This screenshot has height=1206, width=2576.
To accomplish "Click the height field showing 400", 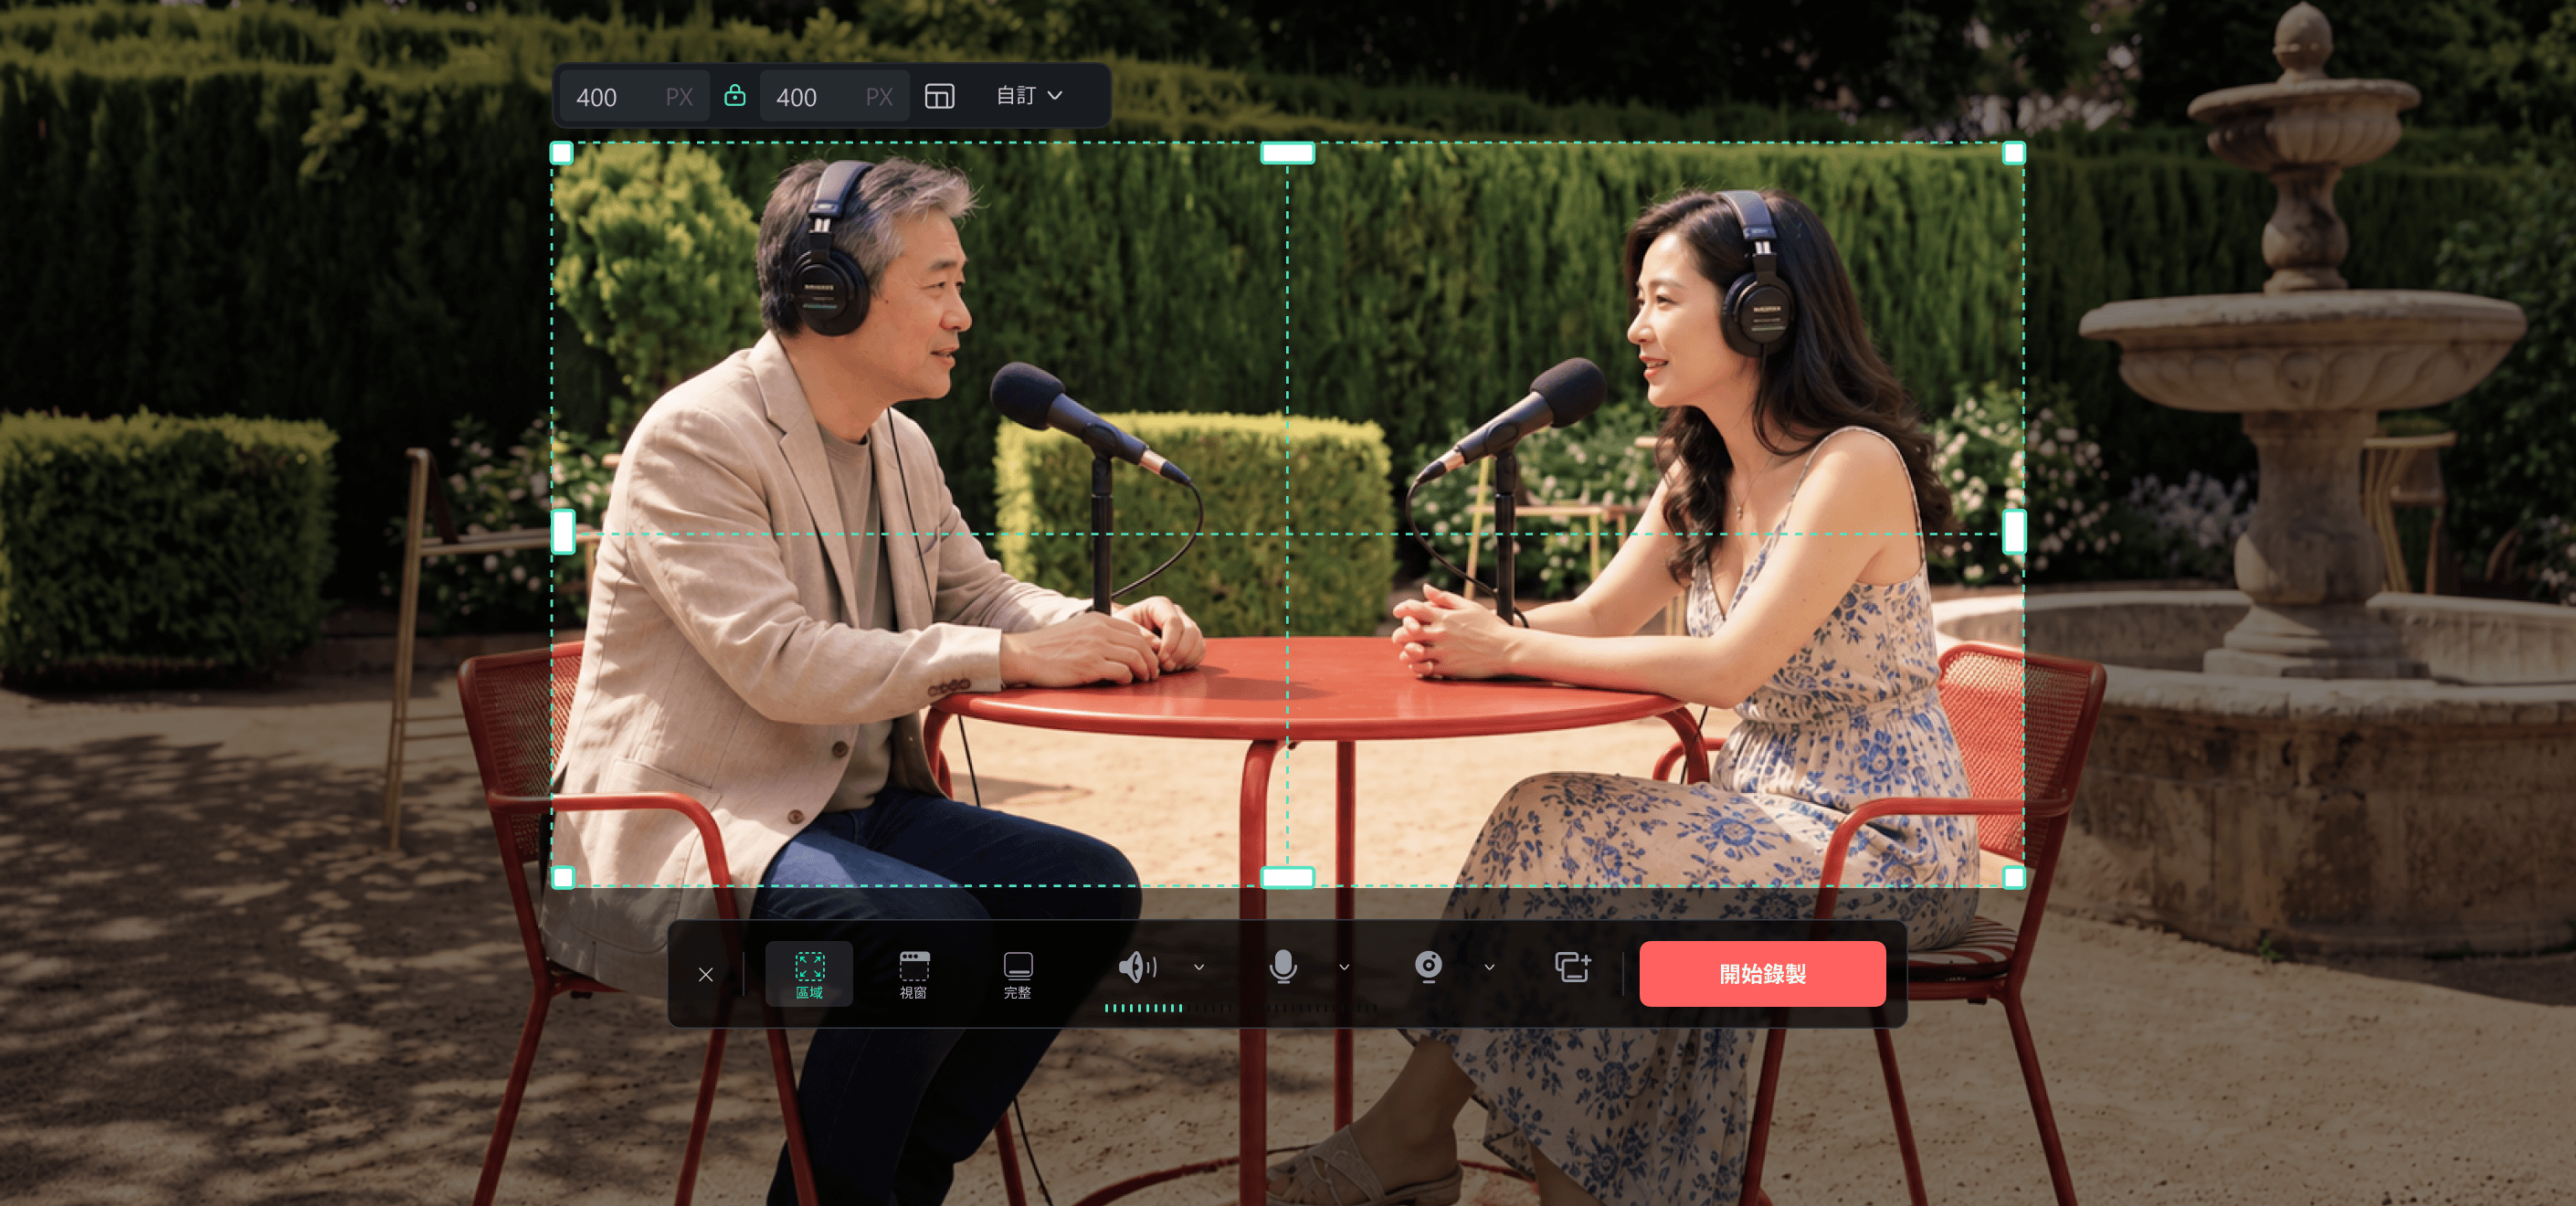I will [x=834, y=96].
